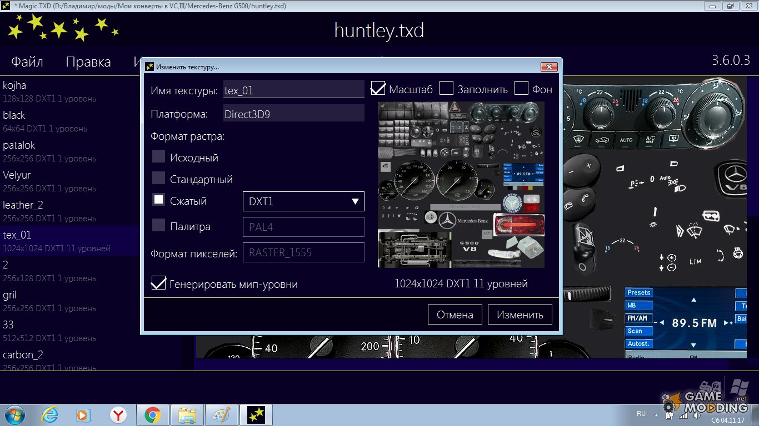Uncheck Генерировать мип-уровни

tap(158, 283)
